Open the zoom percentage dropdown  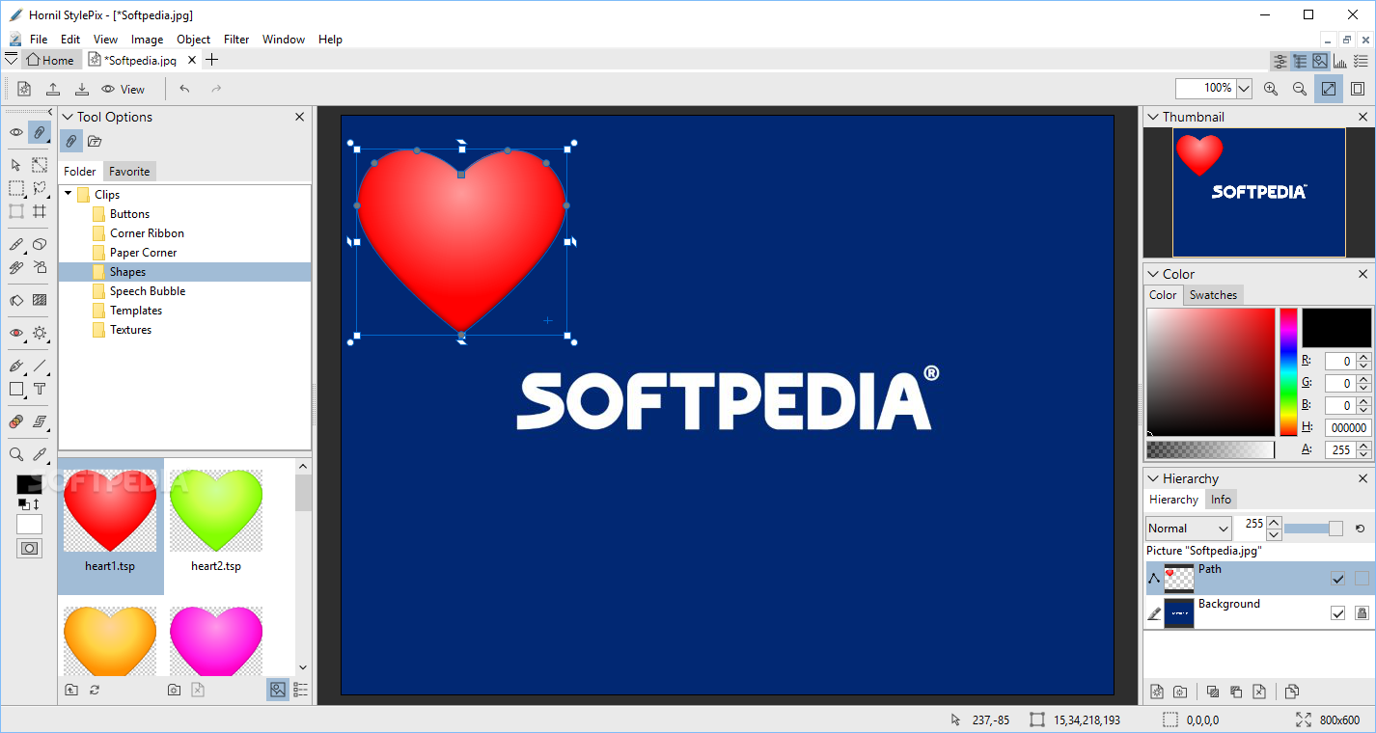1244,89
